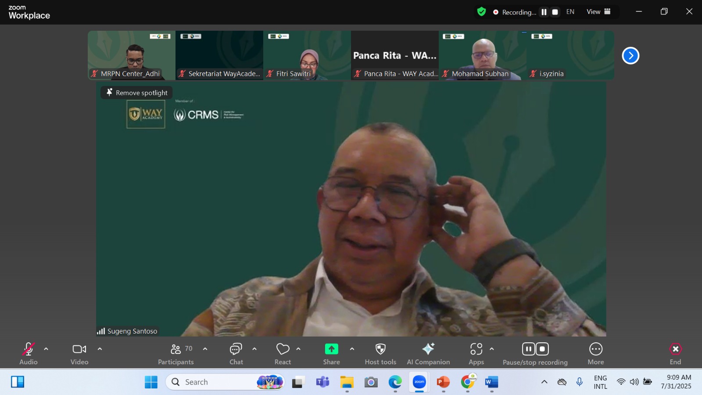The height and width of the screenshot is (395, 702).
Task: Click the EN language indicator
Action: coord(570,12)
